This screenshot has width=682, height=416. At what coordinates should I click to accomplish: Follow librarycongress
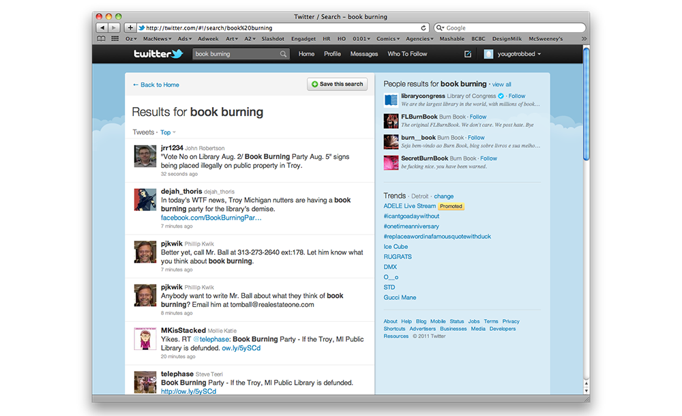(x=517, y=95)
